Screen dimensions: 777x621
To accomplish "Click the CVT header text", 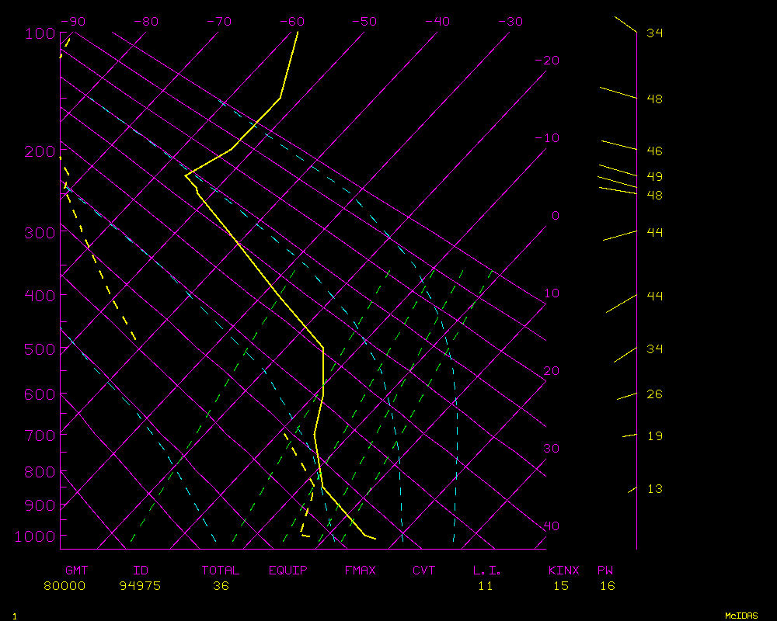I will tap(424, 571).
